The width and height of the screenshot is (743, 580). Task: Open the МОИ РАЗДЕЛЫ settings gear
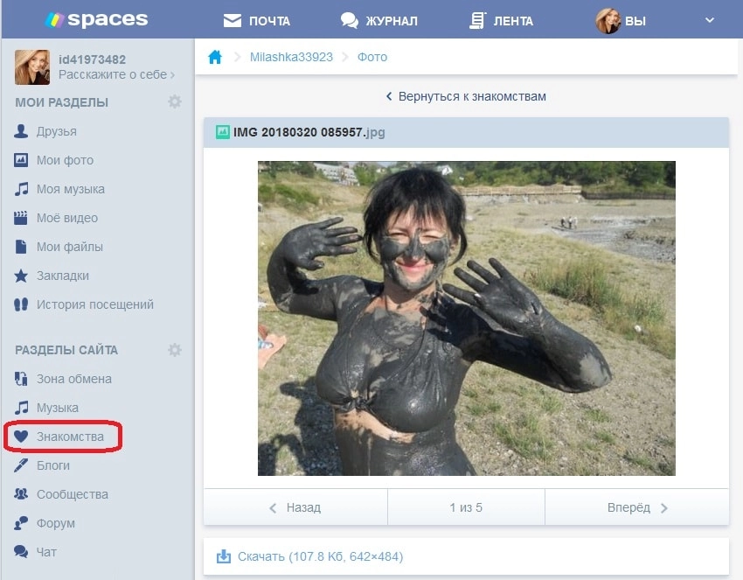pyautogui.click(x=175, y=101)
